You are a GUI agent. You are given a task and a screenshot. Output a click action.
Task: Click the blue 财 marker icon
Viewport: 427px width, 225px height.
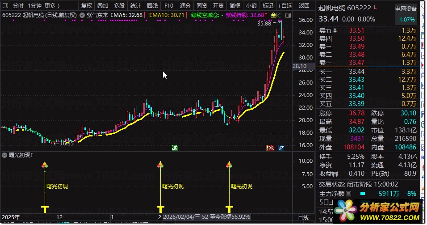click(x=281, y=148)
